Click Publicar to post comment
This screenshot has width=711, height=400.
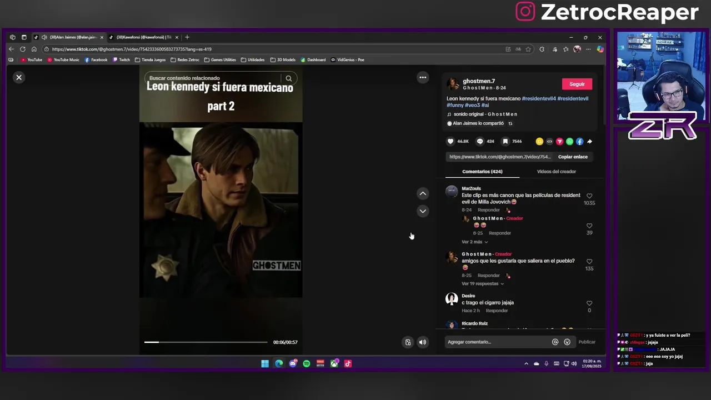[x=587, y=342]
